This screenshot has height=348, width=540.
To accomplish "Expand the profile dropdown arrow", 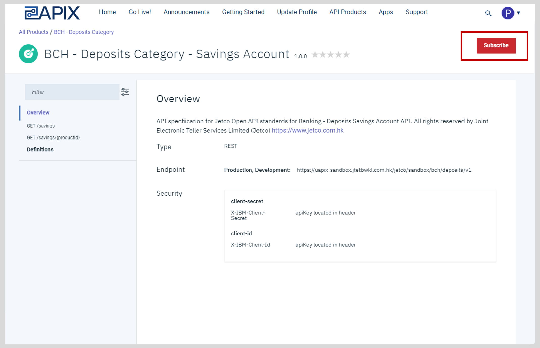I will (518, 13).
